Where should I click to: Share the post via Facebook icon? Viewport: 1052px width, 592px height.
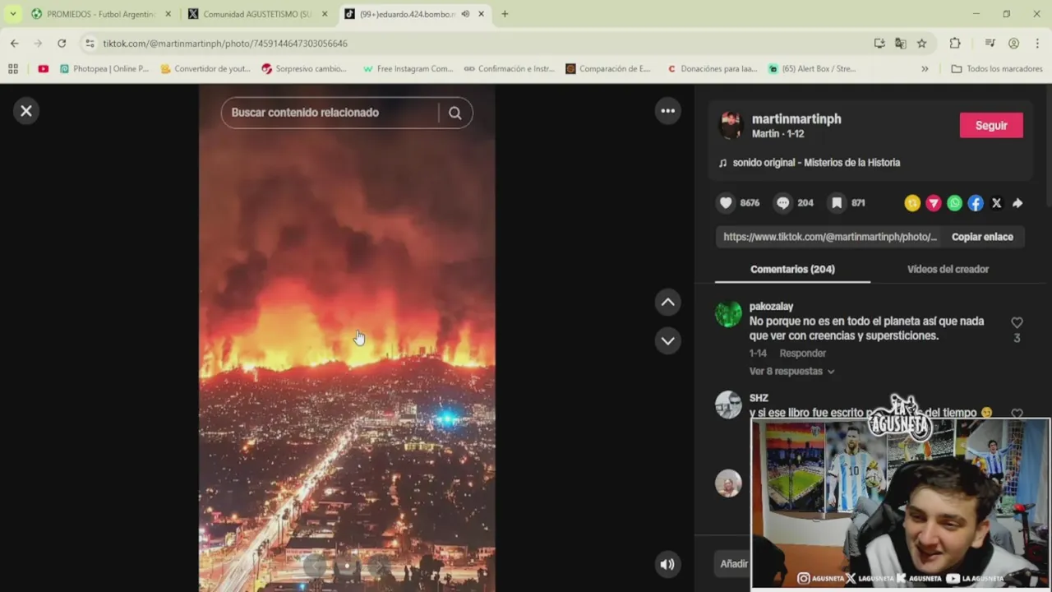(x=976, y=203)
